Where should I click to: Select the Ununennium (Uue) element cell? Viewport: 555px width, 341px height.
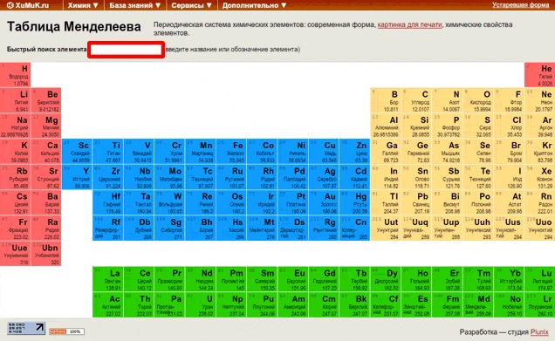click(15, 254)
